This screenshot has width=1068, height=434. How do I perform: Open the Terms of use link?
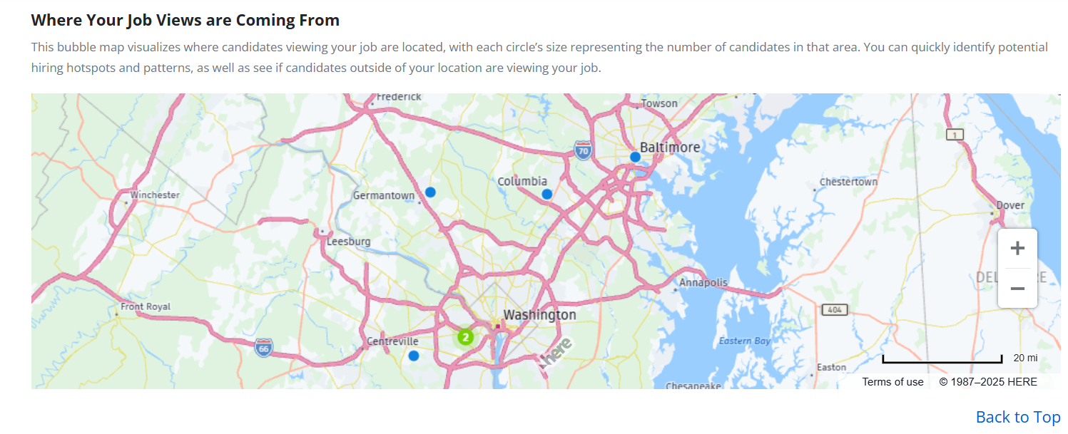tap(892, 381)
